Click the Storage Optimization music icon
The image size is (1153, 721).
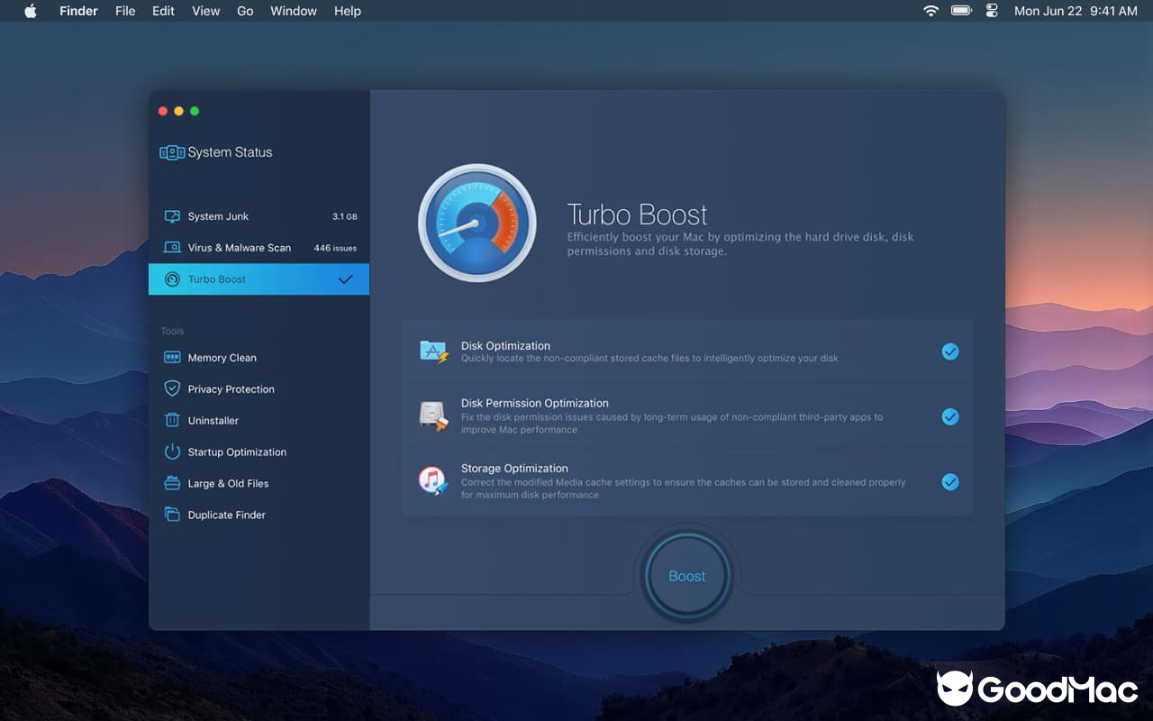click(433, 481)
